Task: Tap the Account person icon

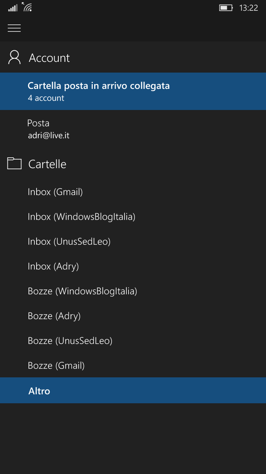Action: pos(14,57)
